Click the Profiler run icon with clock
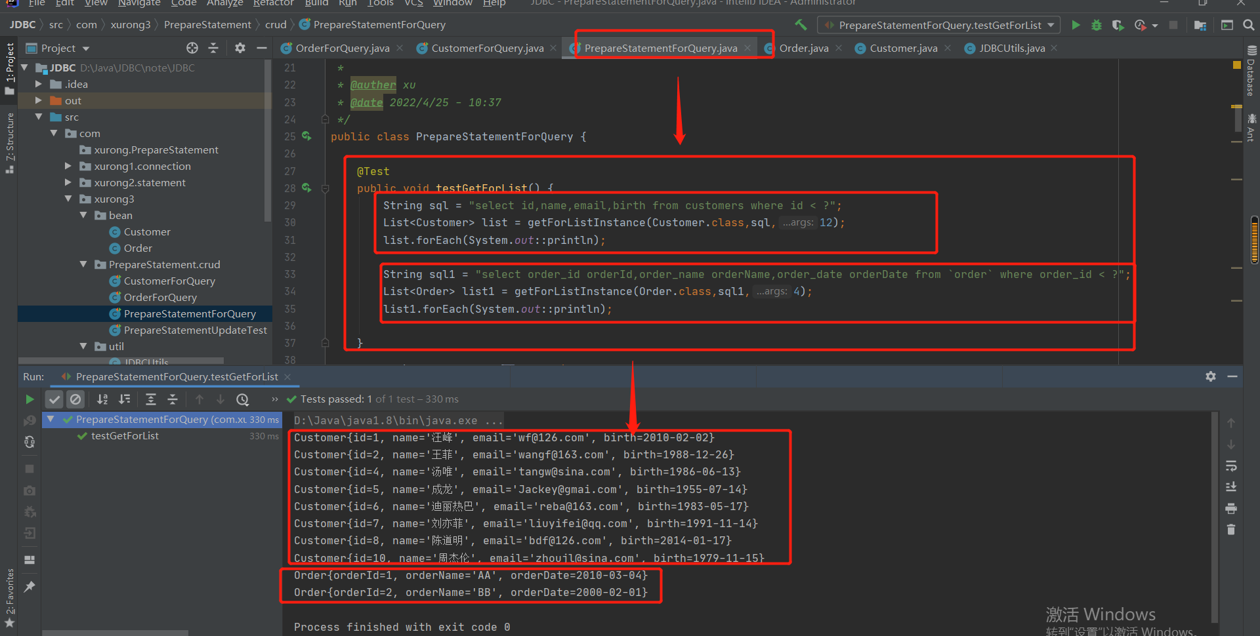 [1140, 25]
